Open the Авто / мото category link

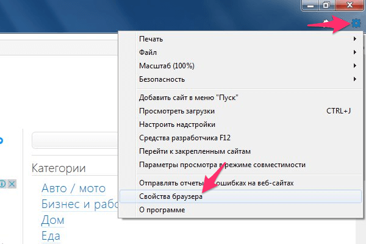point(73,188)
